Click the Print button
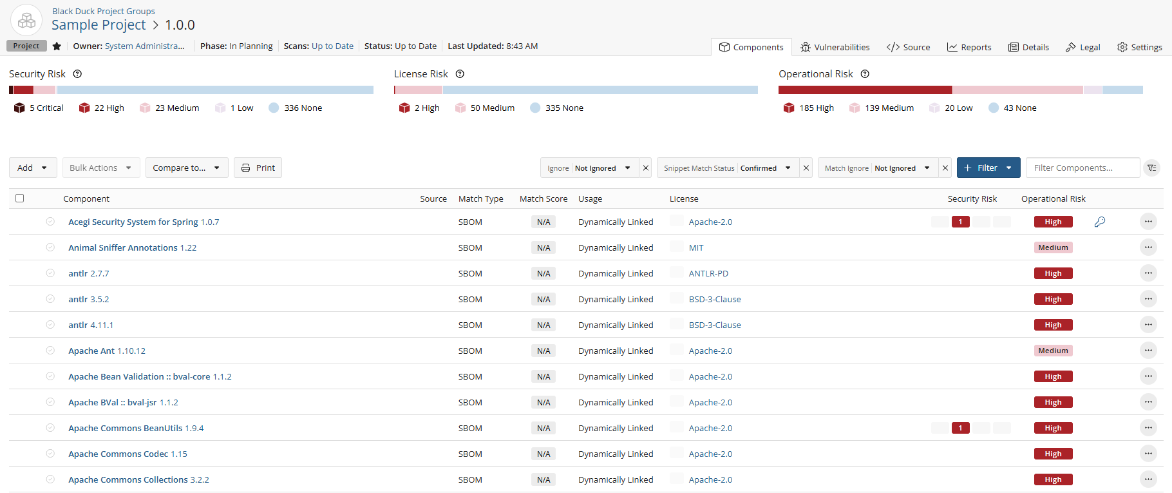 pyautogui.click(x=258, y=168)
